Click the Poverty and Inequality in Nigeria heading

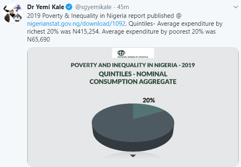[x=133, y=65]
